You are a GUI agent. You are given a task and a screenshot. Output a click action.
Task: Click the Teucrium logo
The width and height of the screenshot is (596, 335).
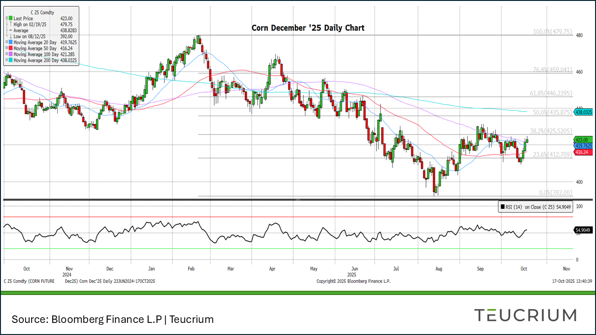coord(525,315)
